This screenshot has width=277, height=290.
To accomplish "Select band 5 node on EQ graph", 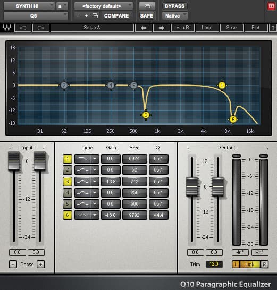I will point(133,86).
